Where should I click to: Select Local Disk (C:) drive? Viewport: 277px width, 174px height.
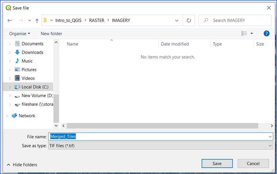point(35,87)
